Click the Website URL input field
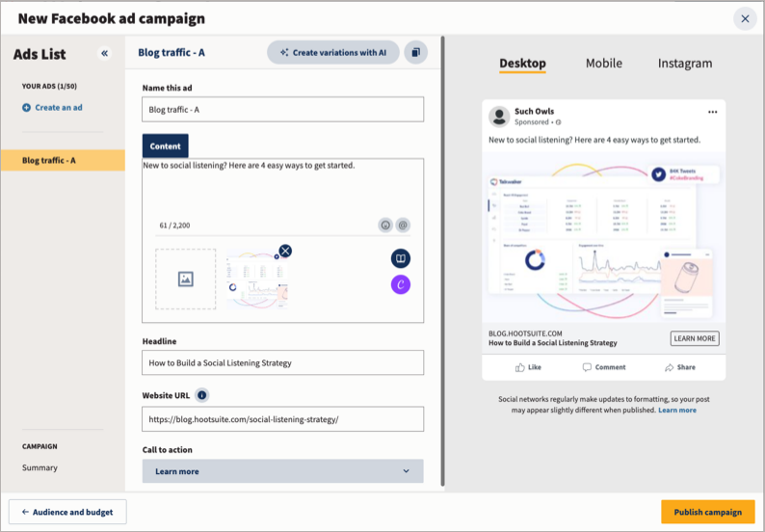This screenshot has height=532, width=765. coord(283,419)
